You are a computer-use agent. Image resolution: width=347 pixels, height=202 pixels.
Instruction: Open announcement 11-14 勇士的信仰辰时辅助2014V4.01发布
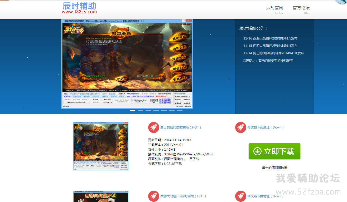pos(273,53)
